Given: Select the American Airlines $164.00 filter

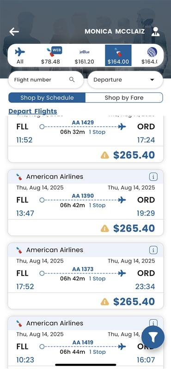Looking at the screenshot, I should pos(118,55).
